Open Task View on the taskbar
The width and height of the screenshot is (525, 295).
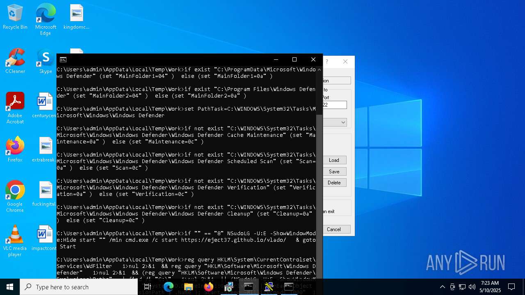tap(148, 287)
